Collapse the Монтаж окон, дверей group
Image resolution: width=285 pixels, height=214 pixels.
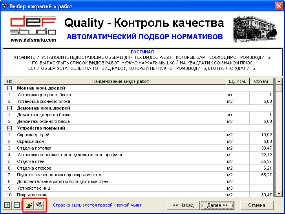coord(9,88)
